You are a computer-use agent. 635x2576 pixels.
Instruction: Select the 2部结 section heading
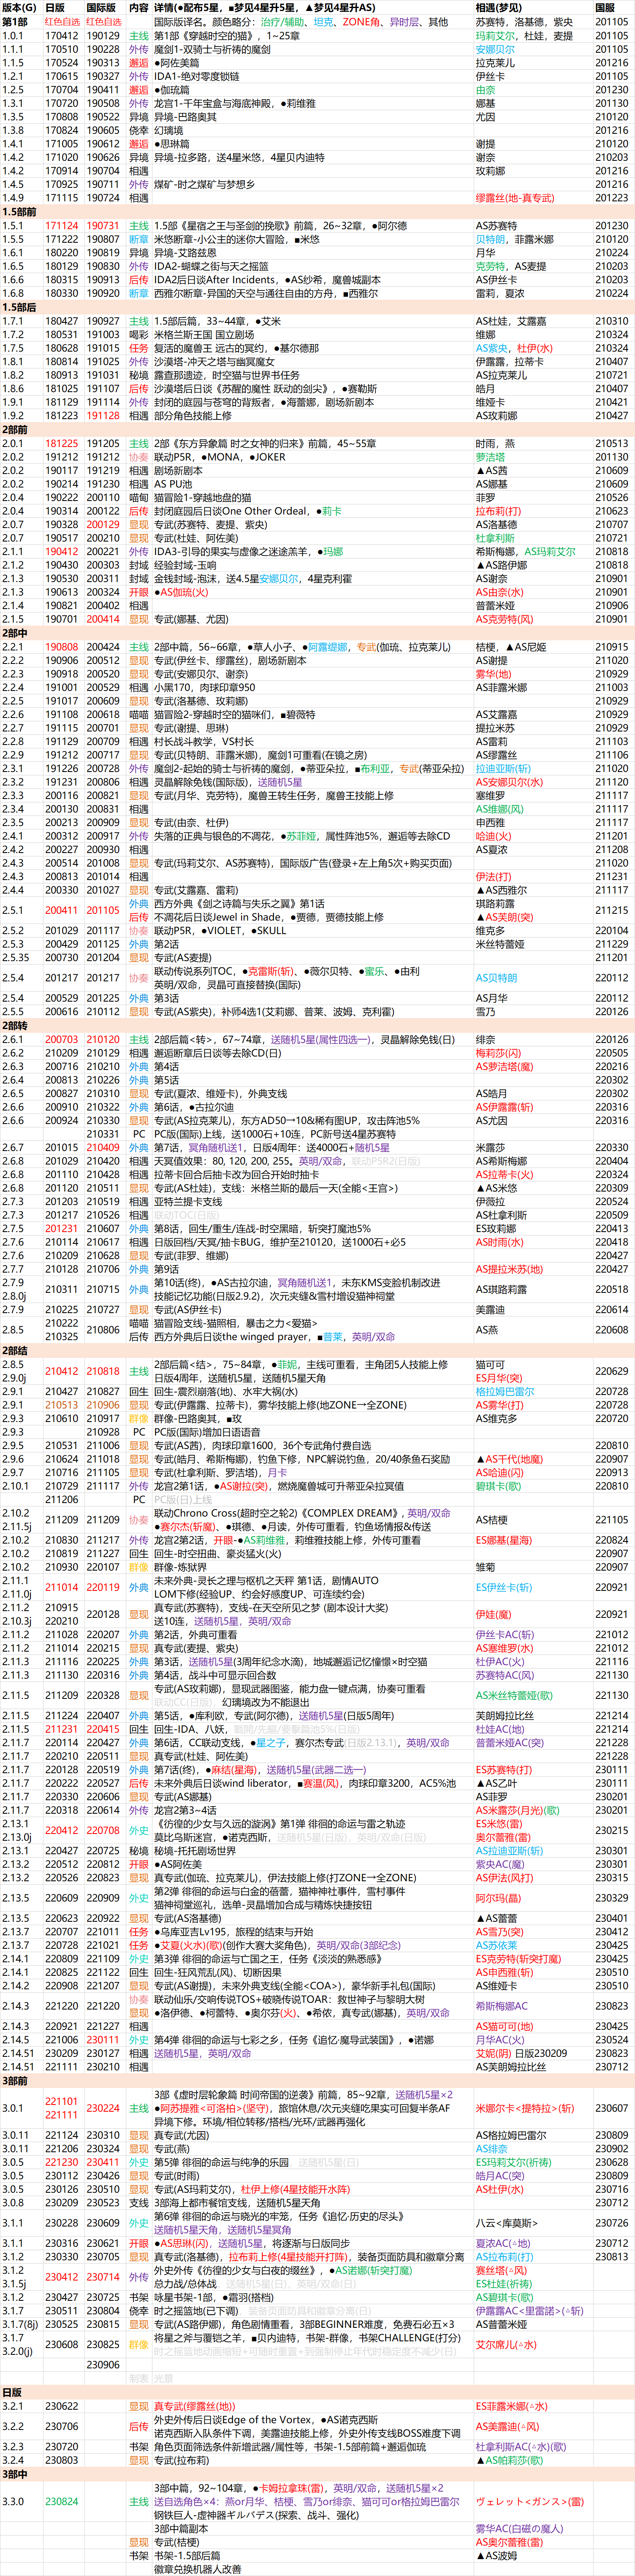point(15,1350)
